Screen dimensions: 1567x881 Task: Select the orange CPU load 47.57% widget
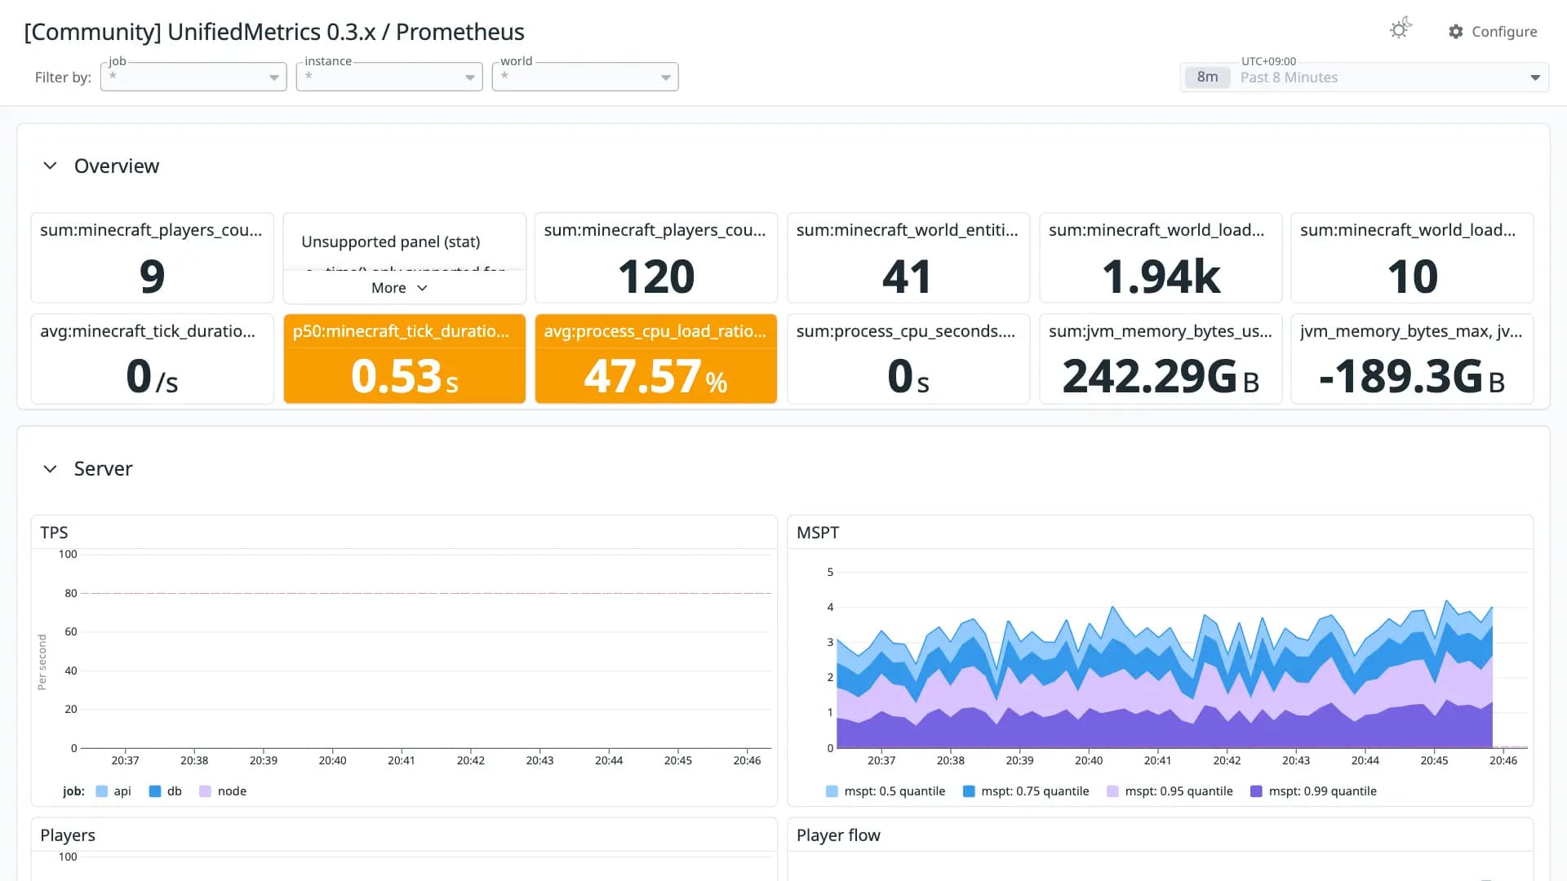coord(656,359)
